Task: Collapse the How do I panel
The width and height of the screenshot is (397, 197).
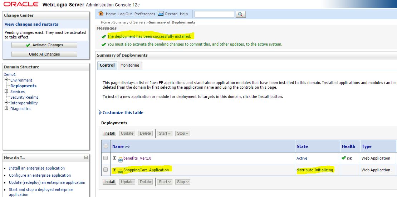Action: (86, 157)
